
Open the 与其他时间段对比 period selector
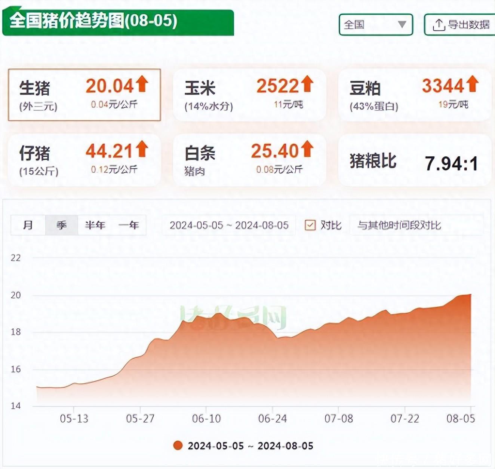[416, 225]
